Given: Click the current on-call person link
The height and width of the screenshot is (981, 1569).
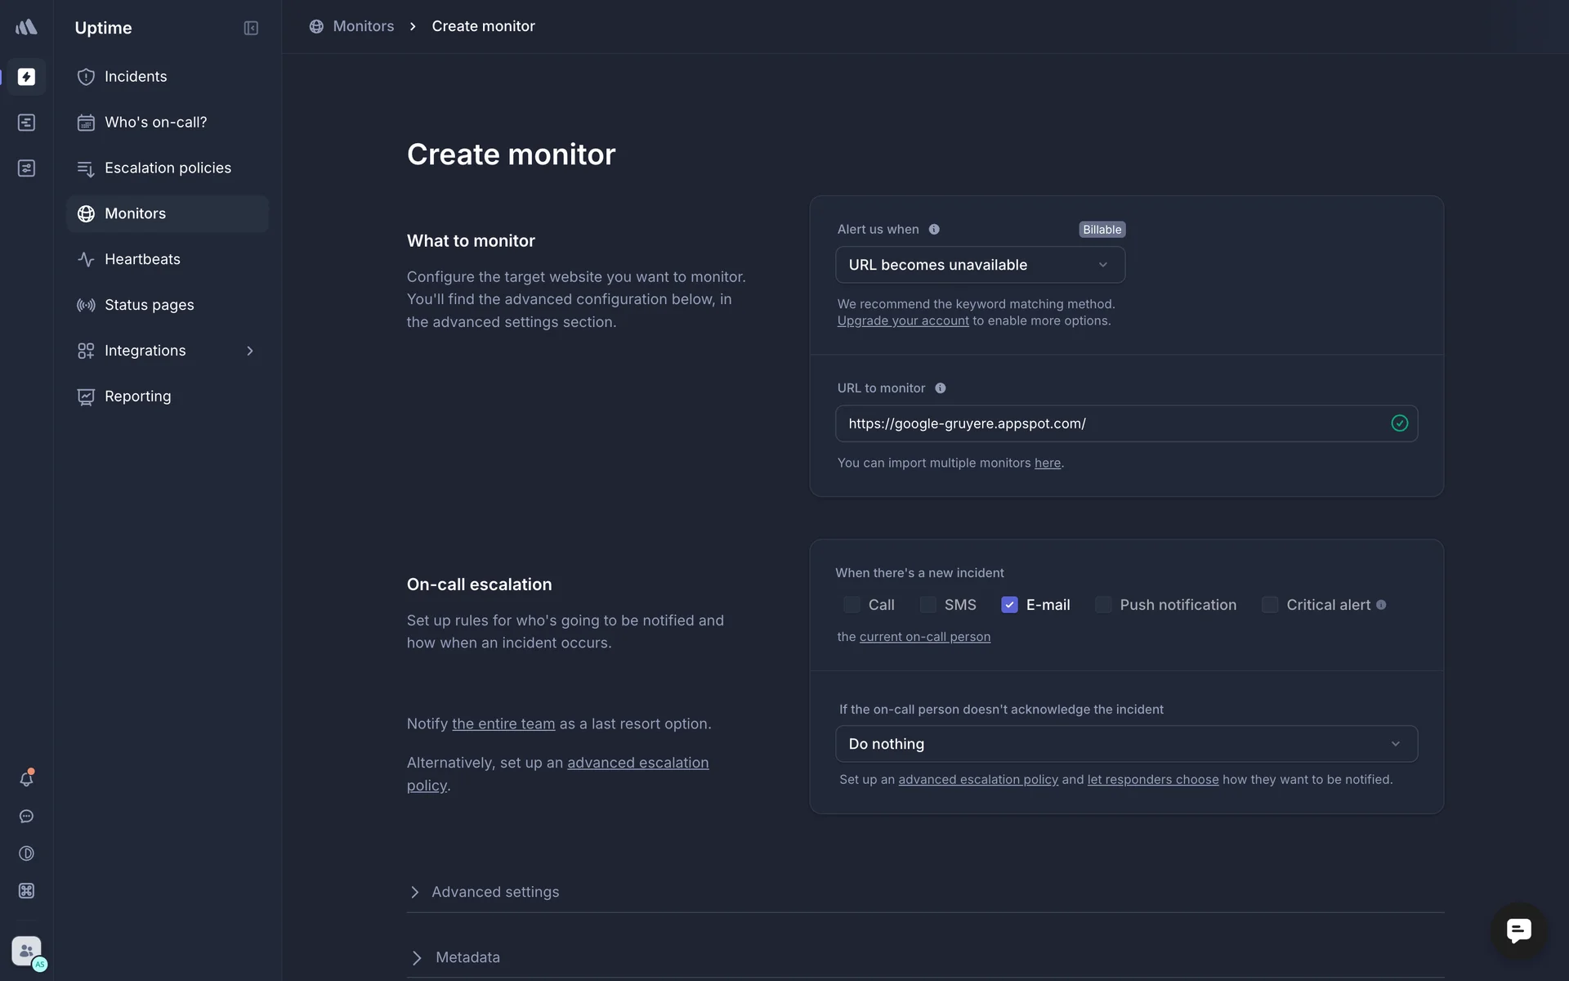Looking at the screenshot, I should coord(924,637).
